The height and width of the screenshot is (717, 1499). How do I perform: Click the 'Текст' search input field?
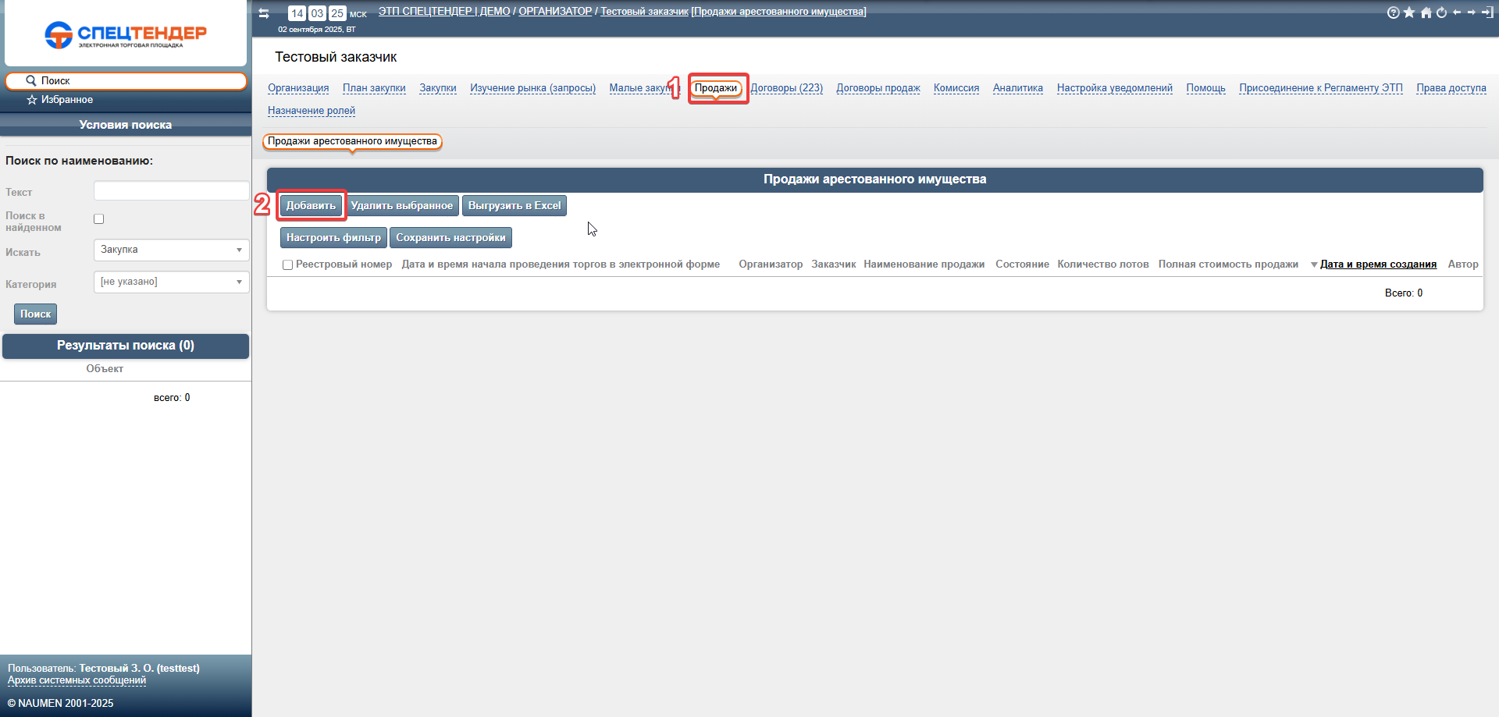pos(171,191)
